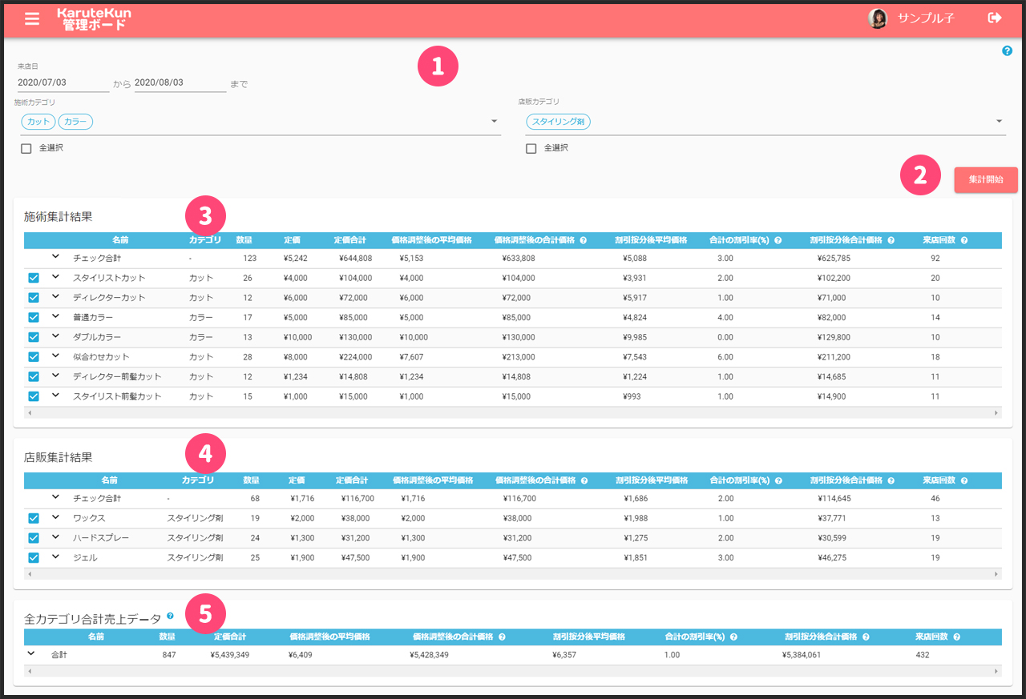Click the カラー category chip
Screen dimensions: 1026x699
(x=75, y=122)
